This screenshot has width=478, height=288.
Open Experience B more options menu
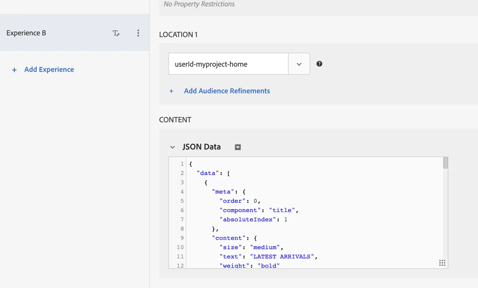(x=138, y=33)
